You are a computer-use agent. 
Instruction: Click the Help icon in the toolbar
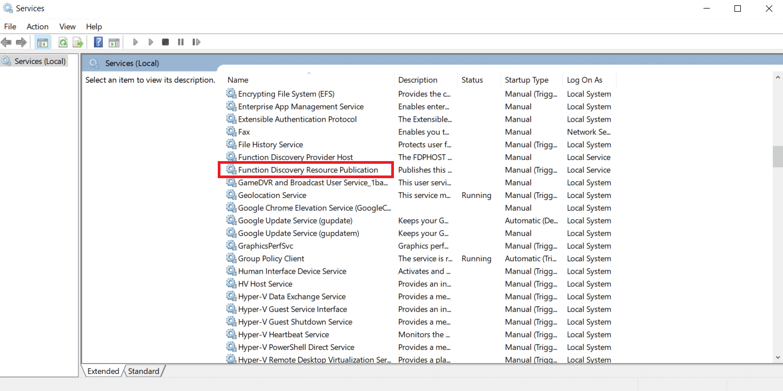click(x=98, y=42)
